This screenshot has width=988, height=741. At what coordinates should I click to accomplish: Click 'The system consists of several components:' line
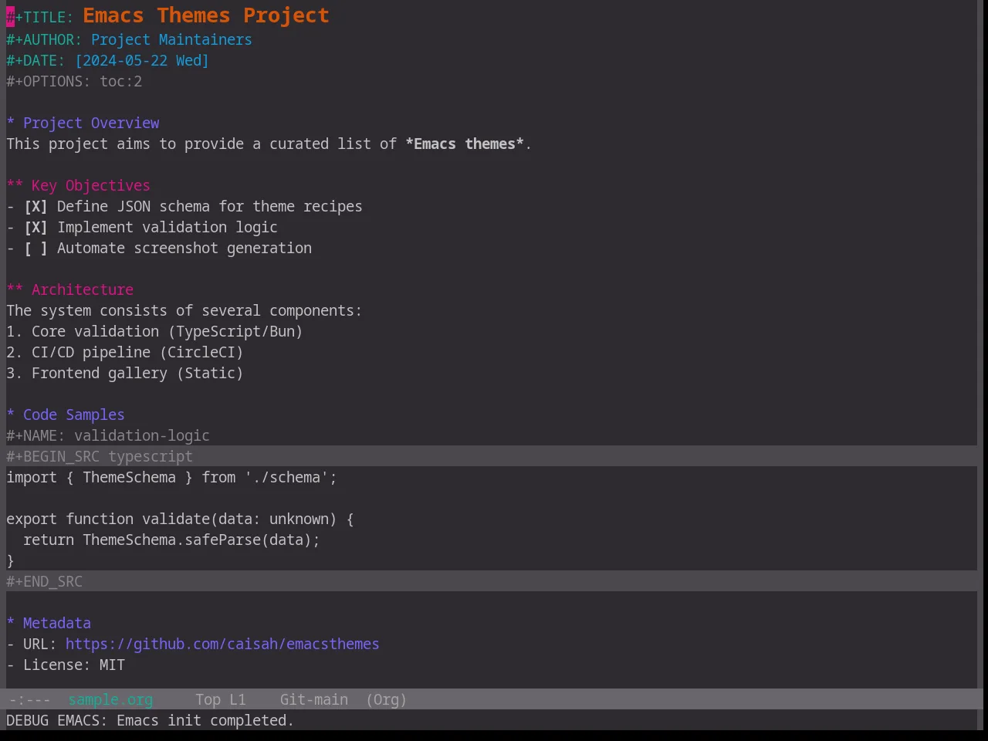tap(184, 311)
